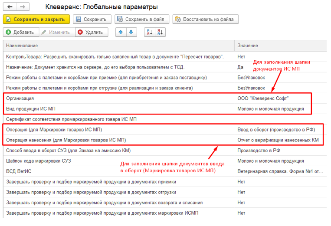Click the 'Сохранить' button with disk icon
This screenshot has width=331, height=226.
pyautogui.click(x=92, y=19)
